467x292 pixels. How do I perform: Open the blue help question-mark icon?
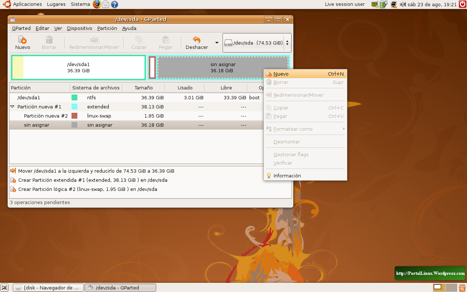point(115,4)
